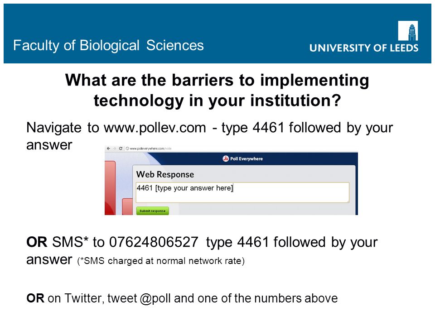Click the Web Response text input box
This screenshot has height=326, width=435.
click(x=242, y=192)
